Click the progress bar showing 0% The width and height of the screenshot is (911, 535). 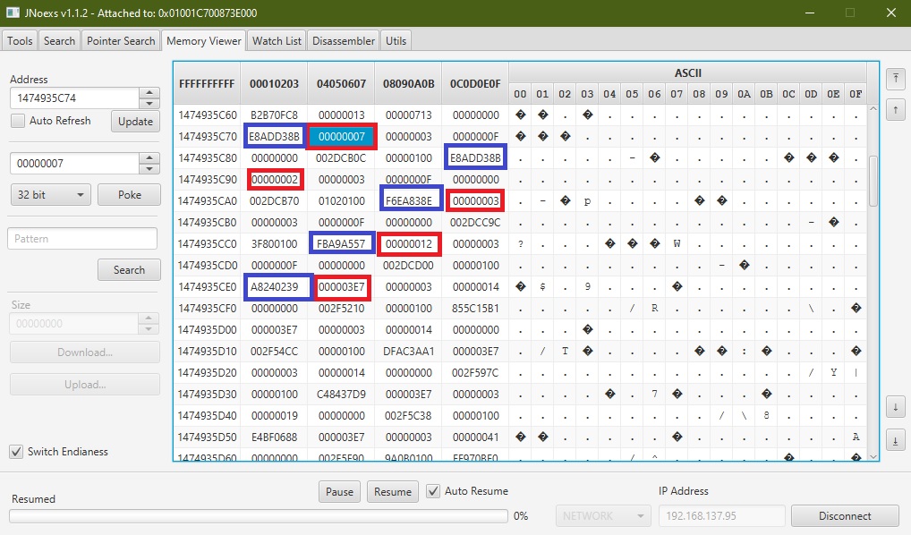tap(259, 516)
